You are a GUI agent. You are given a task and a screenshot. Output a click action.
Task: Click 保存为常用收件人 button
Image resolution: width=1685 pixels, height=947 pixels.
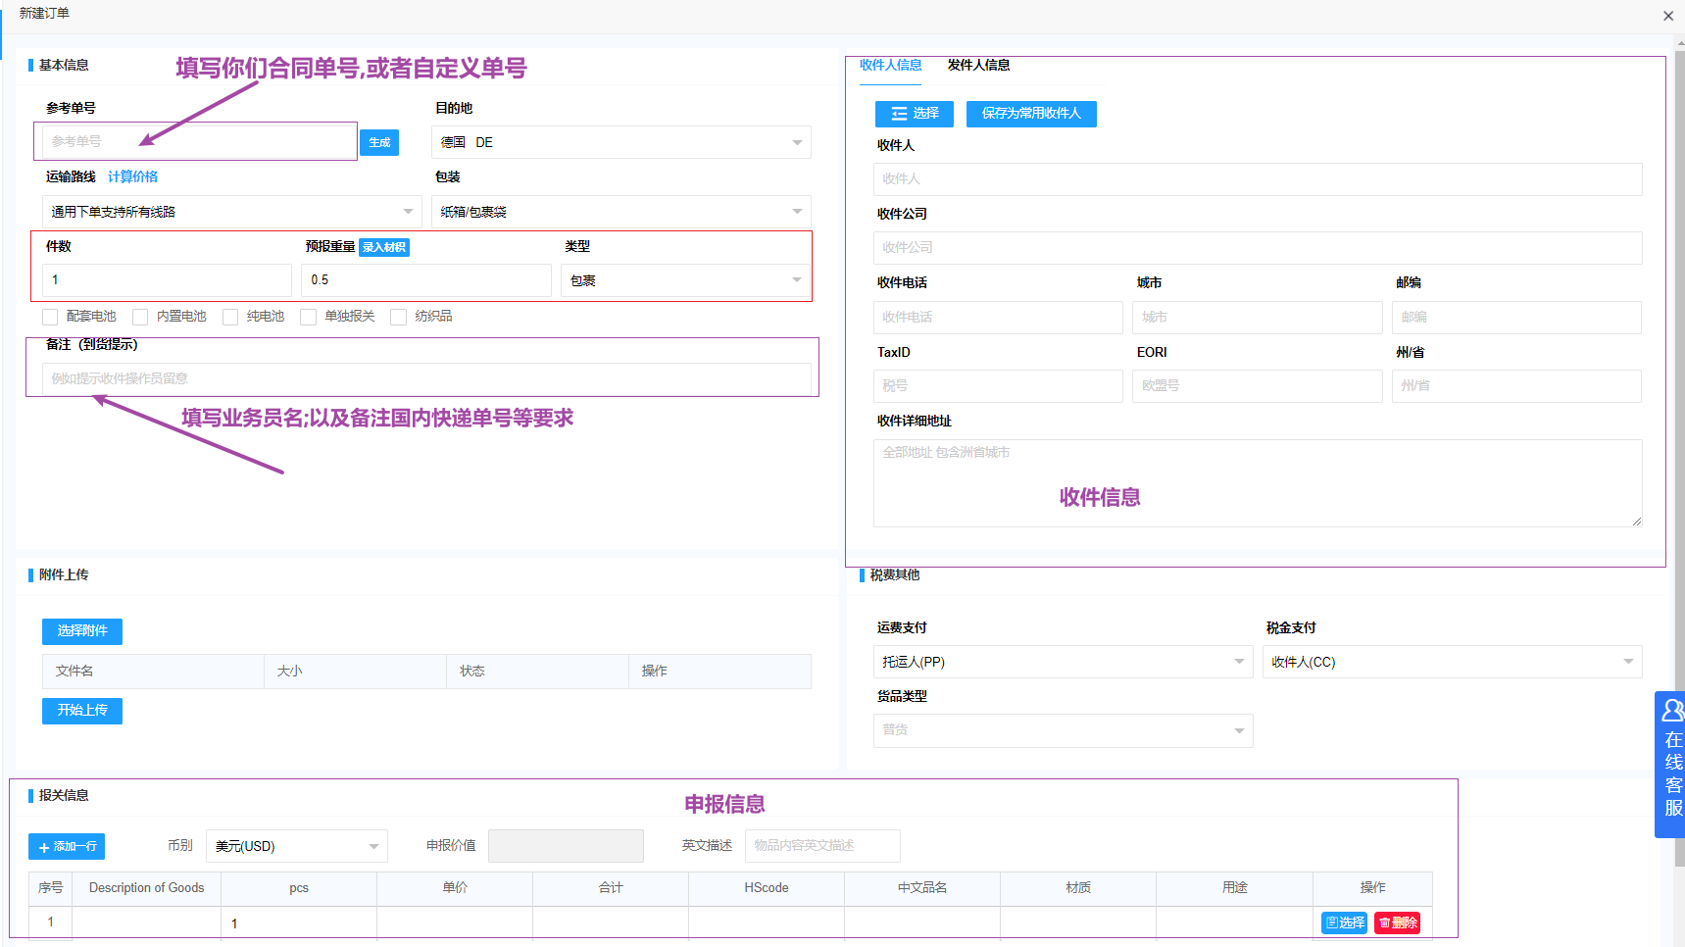(1031, 114)
